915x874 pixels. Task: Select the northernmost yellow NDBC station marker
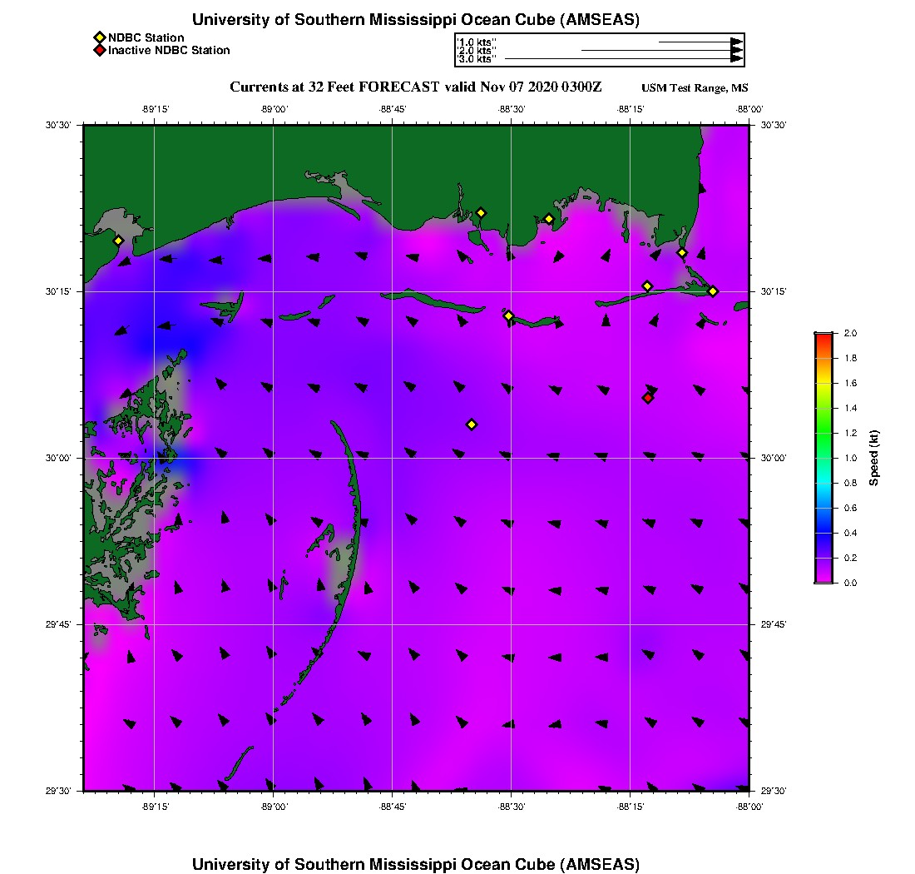pos(481,213)
